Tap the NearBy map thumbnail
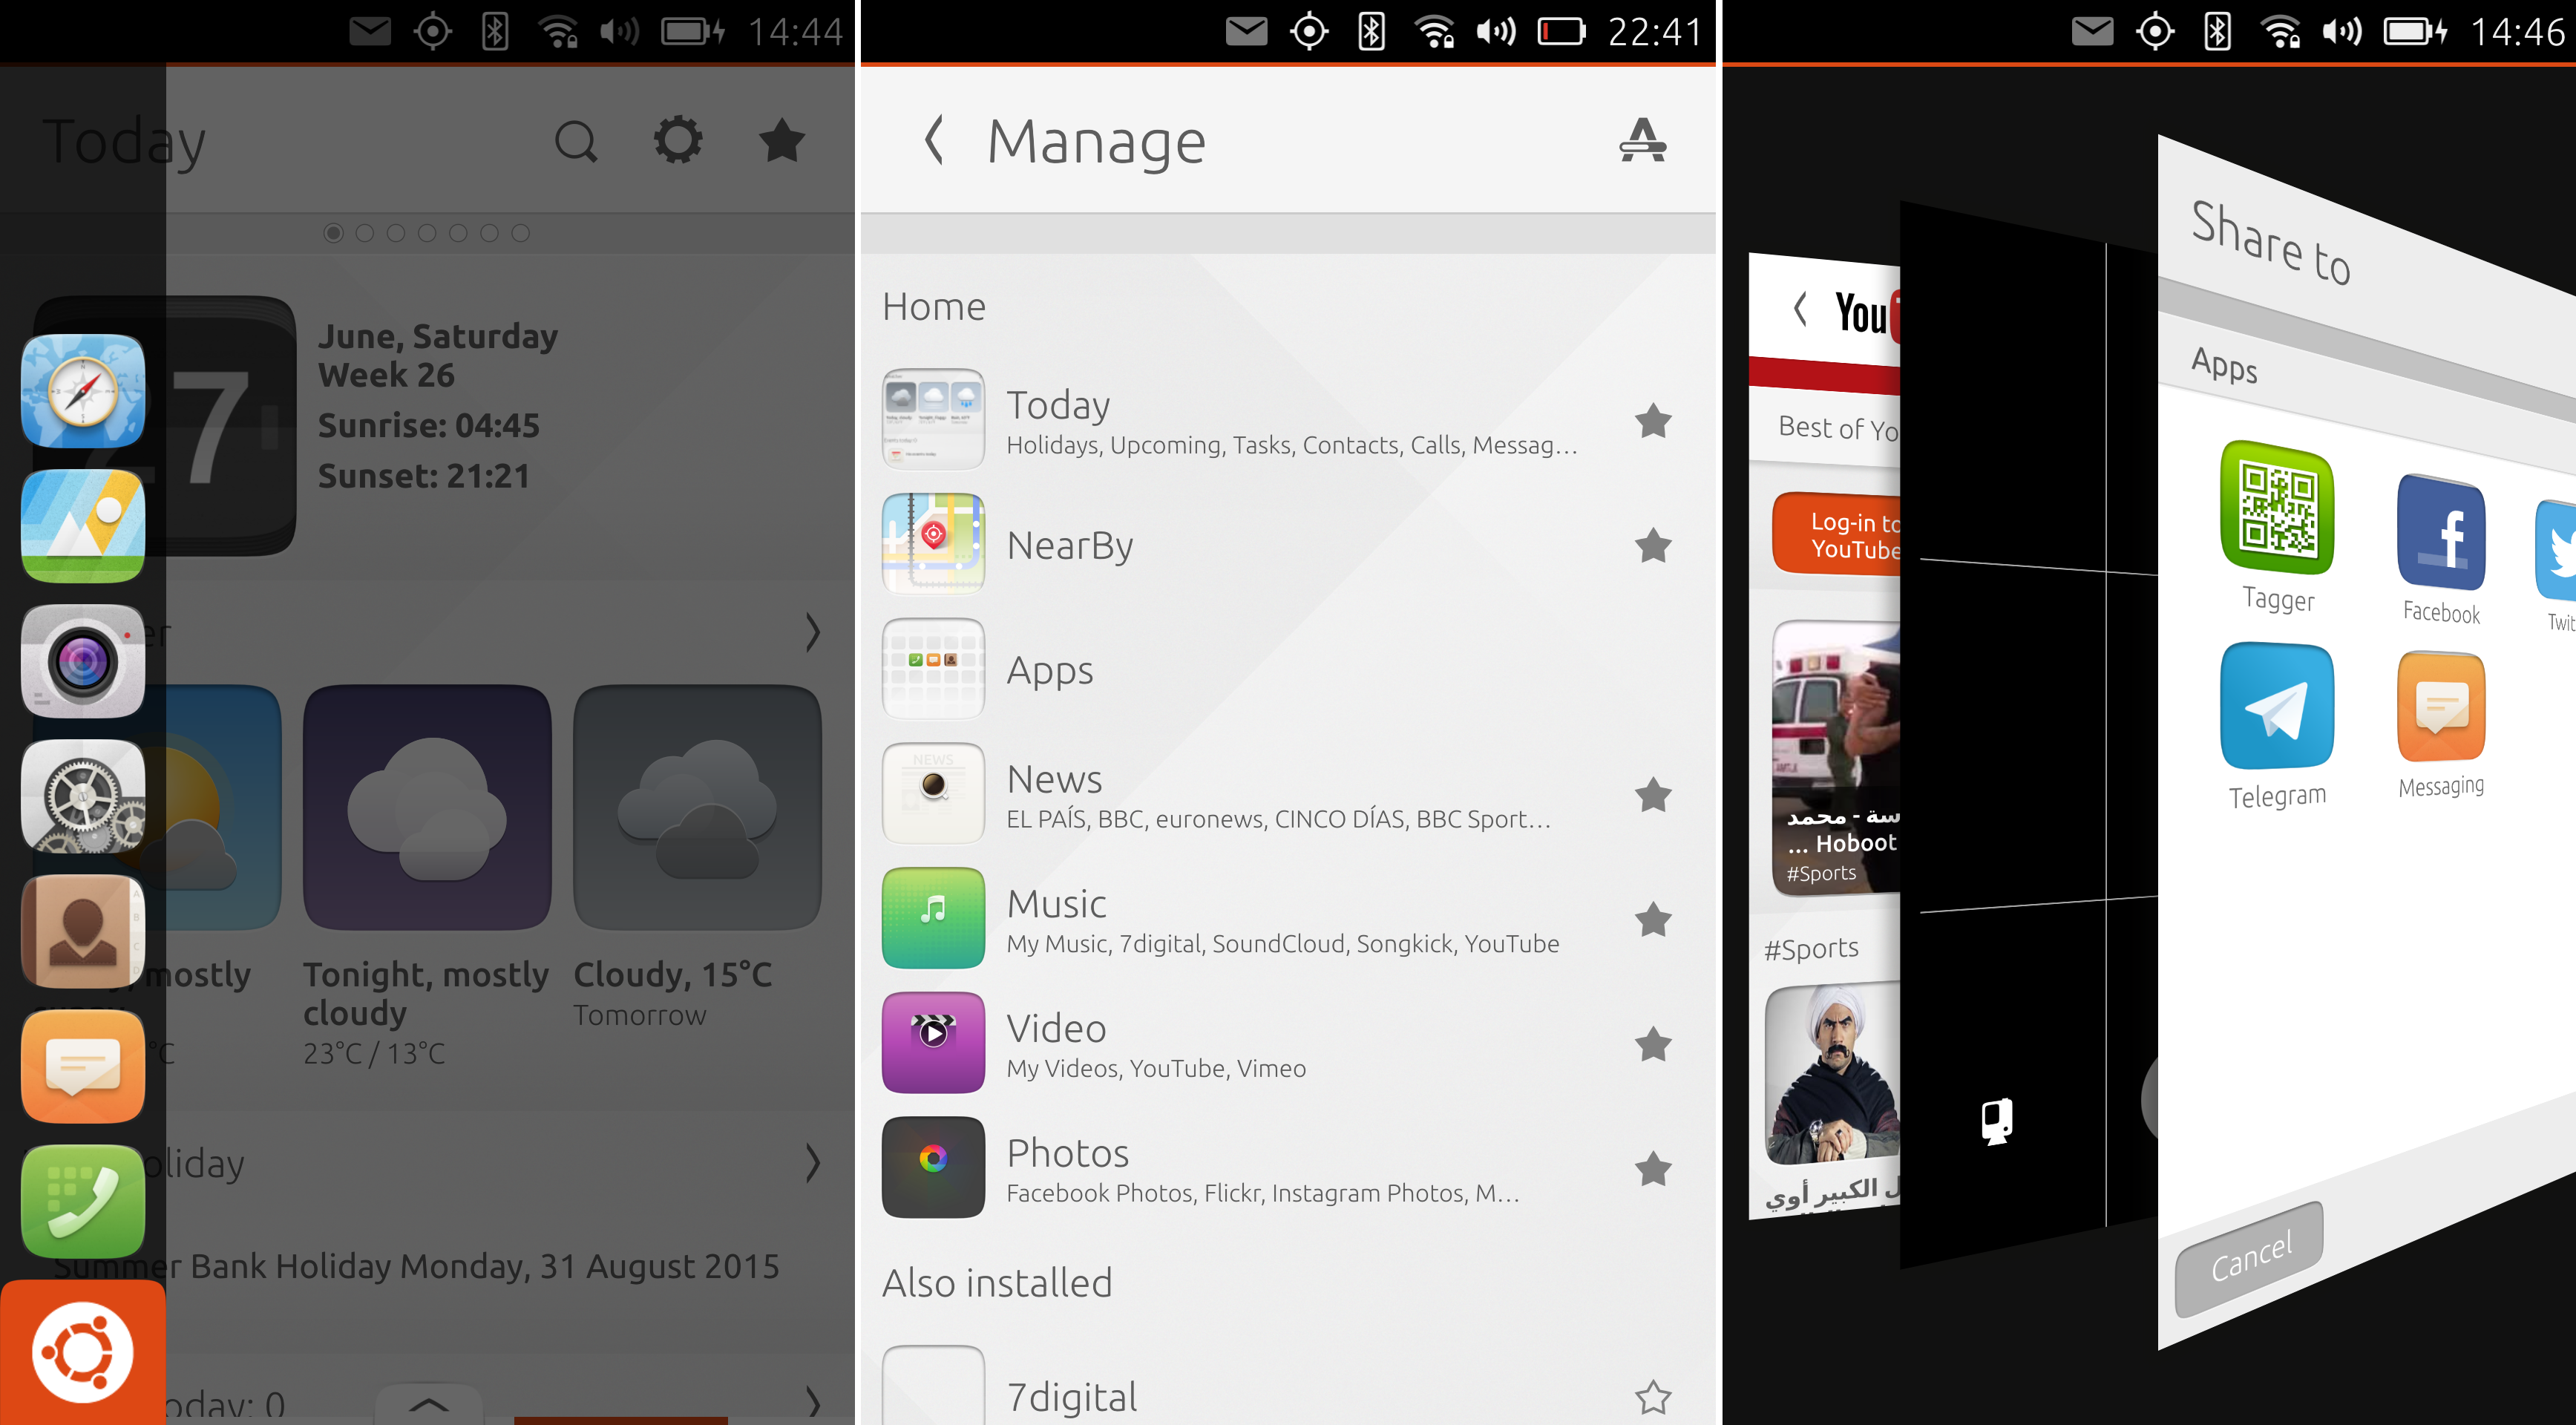 pyautogui.click(x=933, y=544)
